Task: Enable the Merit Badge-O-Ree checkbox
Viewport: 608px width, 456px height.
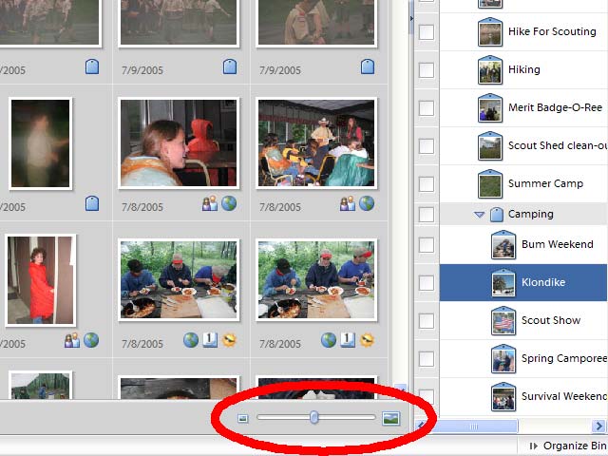Action: click(427, 108)
